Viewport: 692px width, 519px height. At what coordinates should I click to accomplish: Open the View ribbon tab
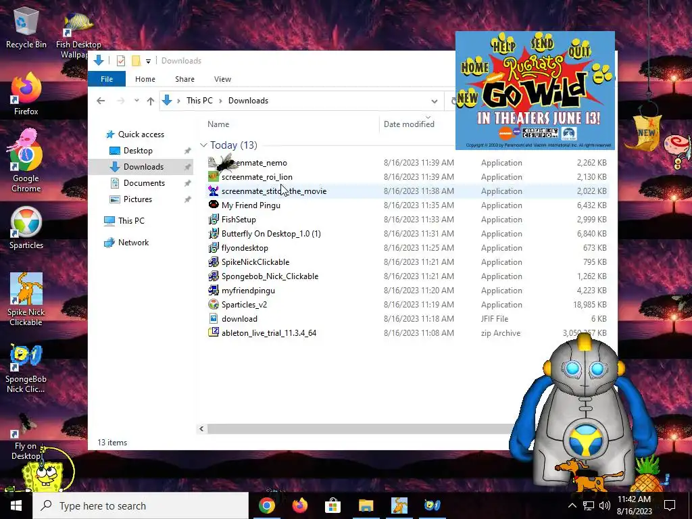click(x=222, y=79)
